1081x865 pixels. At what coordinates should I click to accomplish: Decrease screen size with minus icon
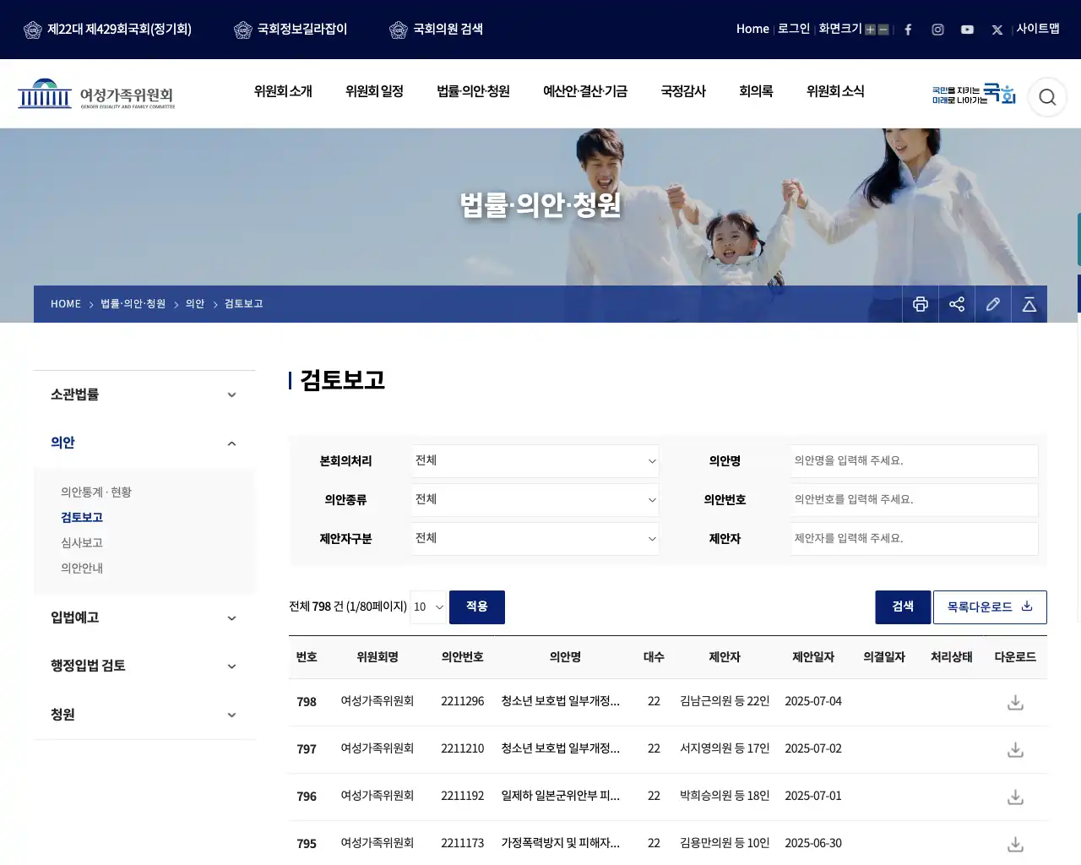(883, 30)
